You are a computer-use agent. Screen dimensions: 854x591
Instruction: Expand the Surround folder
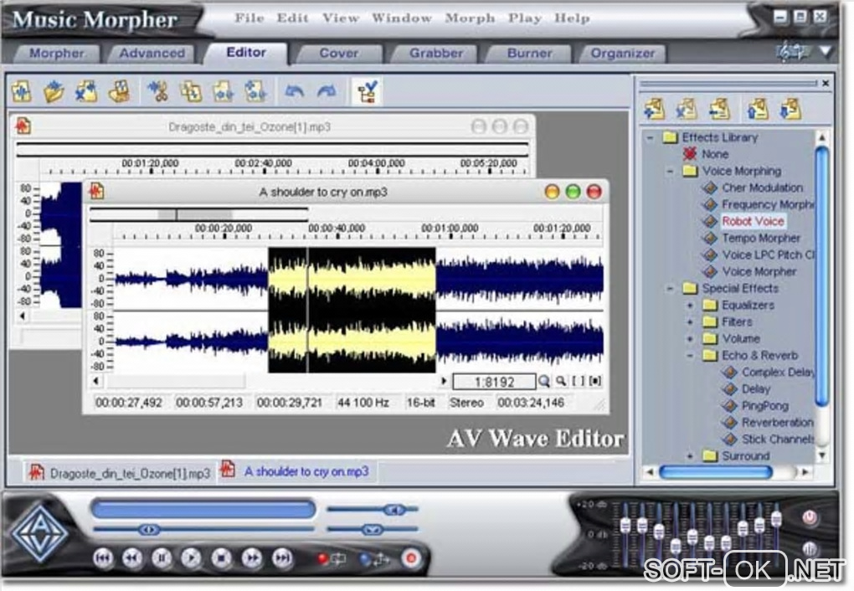(x=690, y=456)
